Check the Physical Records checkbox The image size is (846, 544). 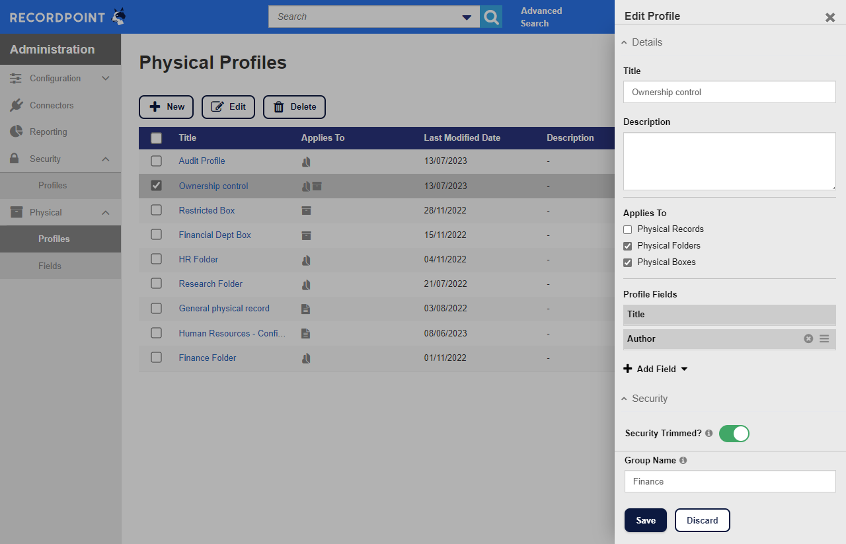(x=628, y=229)
